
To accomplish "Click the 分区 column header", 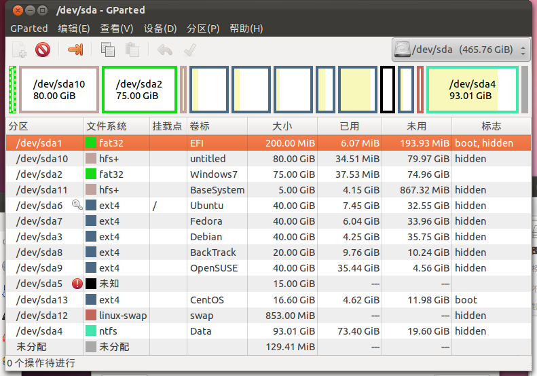I will tap(45, 126).
